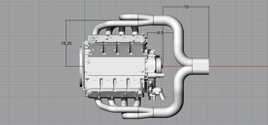Select the 15 dimension text at top
The height and width of the screenshot is (125, 268).
[x=186, y=7]
